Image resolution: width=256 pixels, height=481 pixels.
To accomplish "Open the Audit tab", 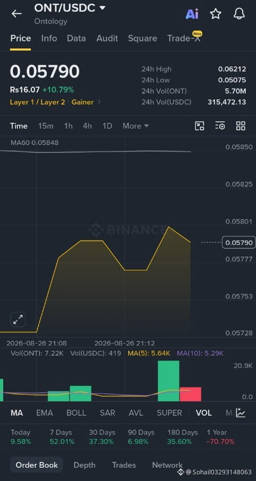I will pos(107,38).
